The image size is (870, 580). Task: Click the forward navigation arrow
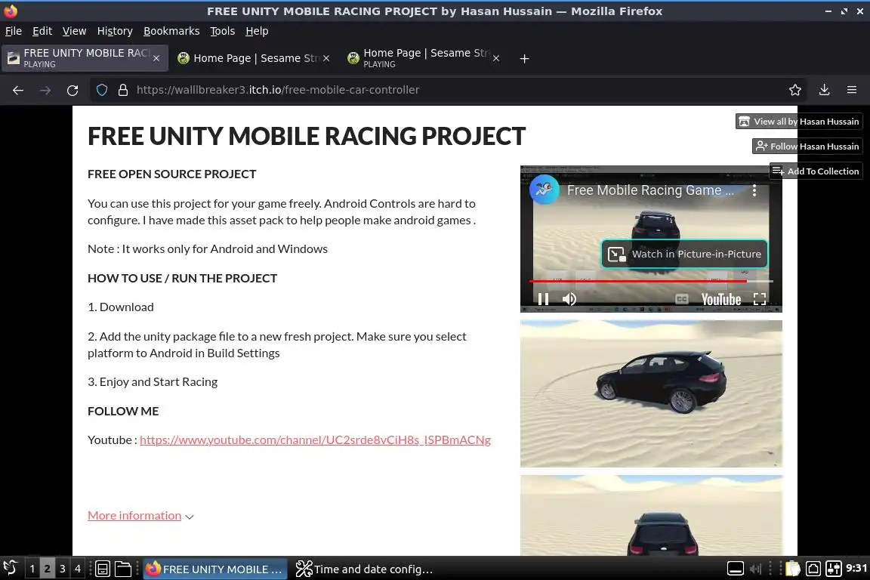pyautogui.click(x=45, y=90)
